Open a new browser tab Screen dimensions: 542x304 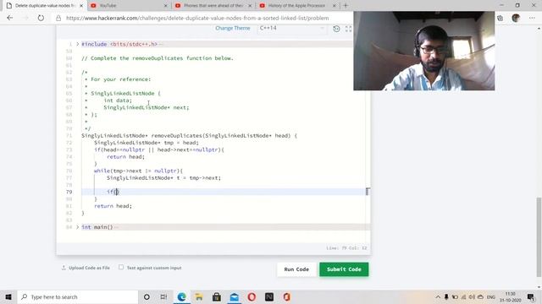(x=346, y=6)
